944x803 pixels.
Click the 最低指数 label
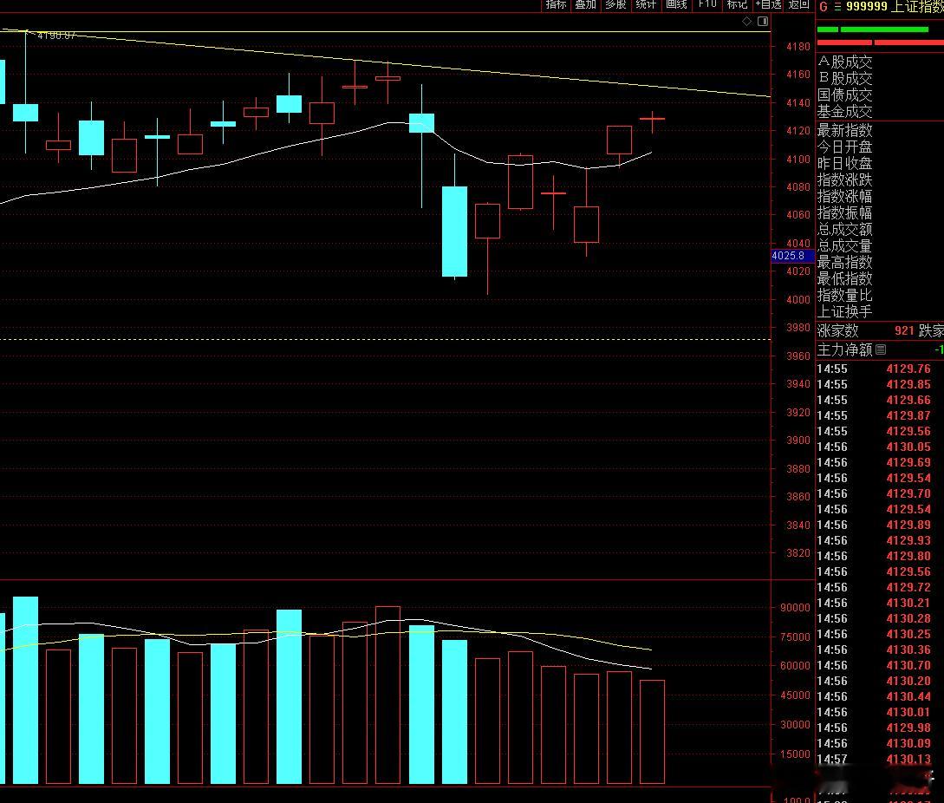pos(844,278)
